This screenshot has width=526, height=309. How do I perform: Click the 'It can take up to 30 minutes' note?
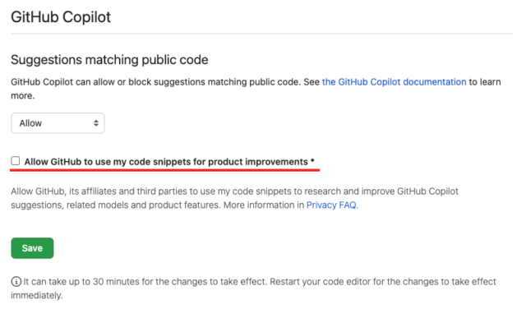click(x=145, y=282)
